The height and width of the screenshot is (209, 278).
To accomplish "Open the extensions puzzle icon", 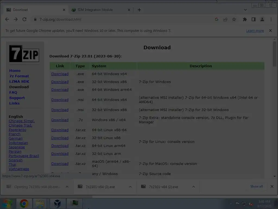I will pyautogui.click(x=245, y=19).
